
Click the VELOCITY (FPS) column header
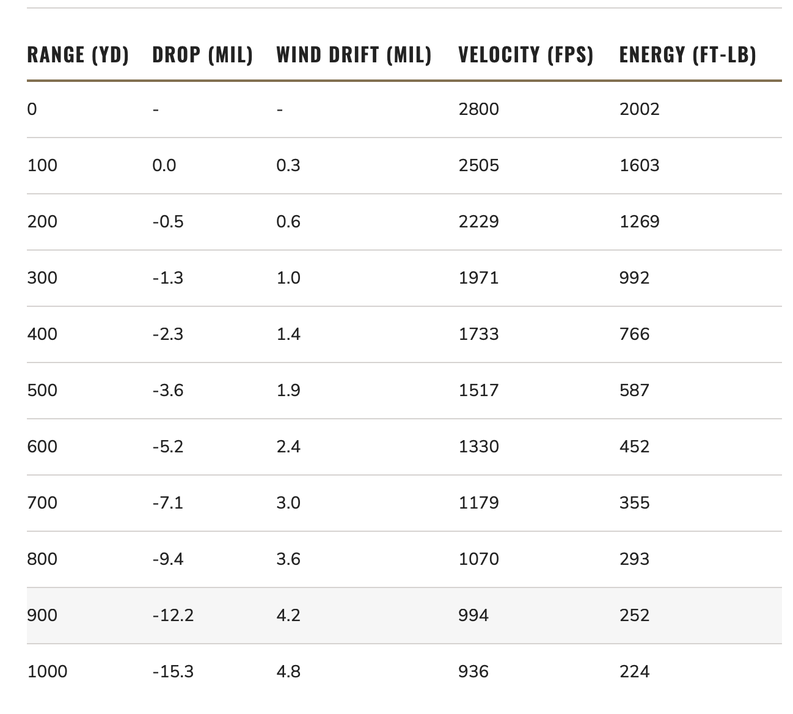[x=526, y=55]
